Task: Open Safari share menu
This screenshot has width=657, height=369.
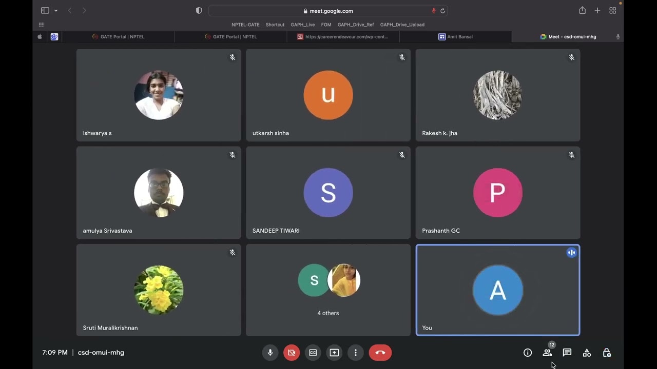Action: tap(582, 11)
